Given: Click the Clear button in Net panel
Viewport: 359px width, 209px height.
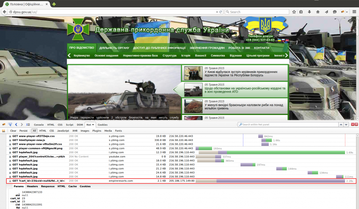Looking at the screenshot, I should (13, 131).
